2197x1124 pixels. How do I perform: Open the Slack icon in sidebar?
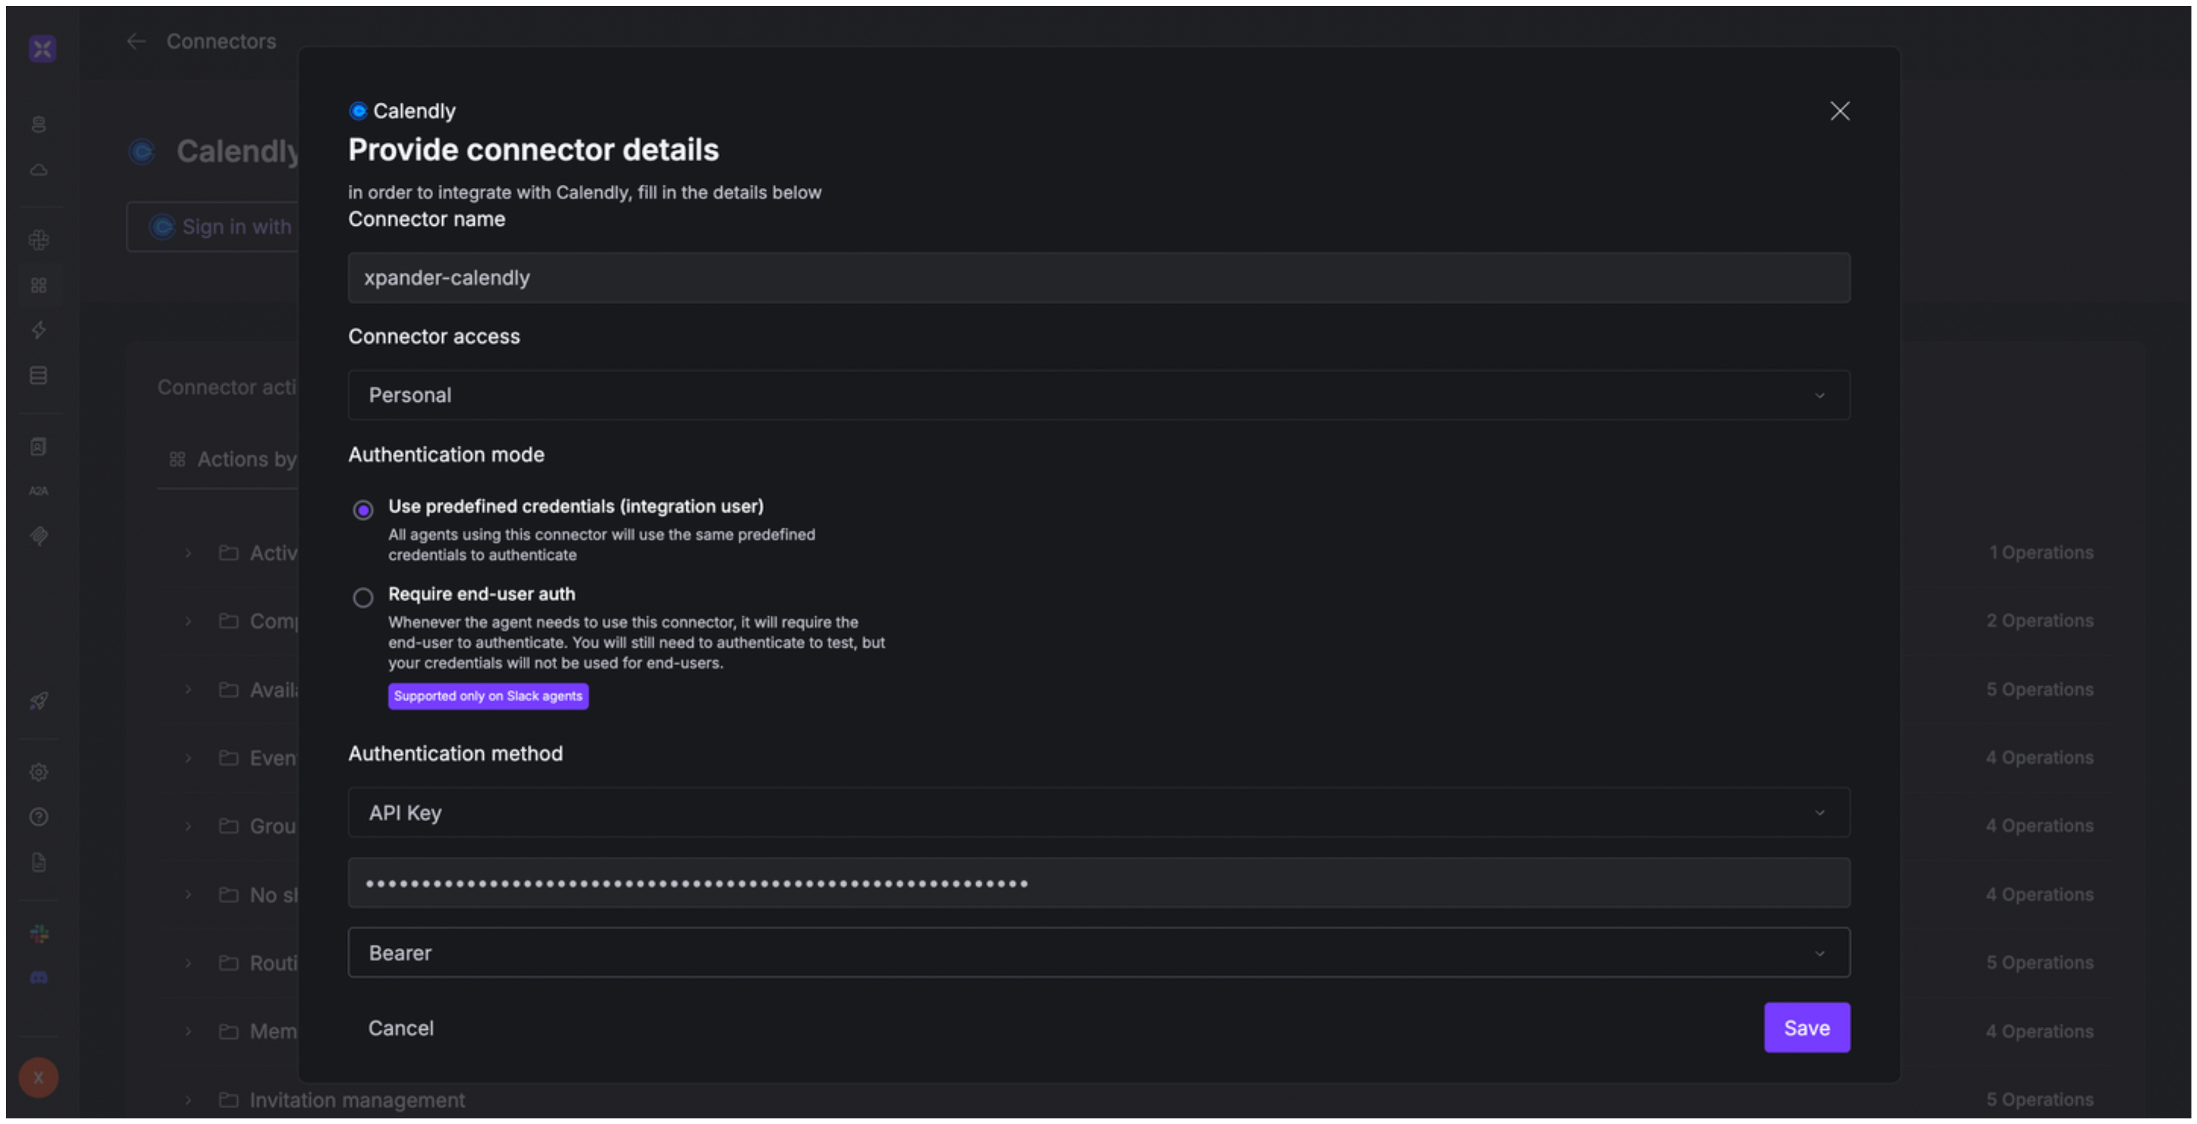tap(39, 934)
